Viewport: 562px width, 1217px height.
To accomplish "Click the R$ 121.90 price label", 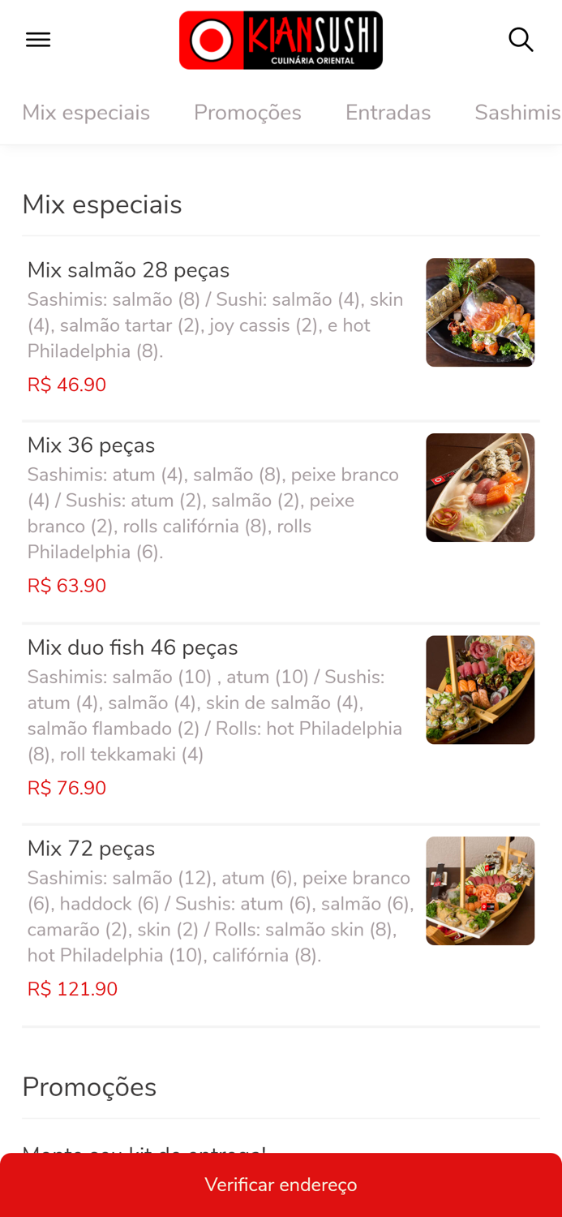I will tap(72, 988).
